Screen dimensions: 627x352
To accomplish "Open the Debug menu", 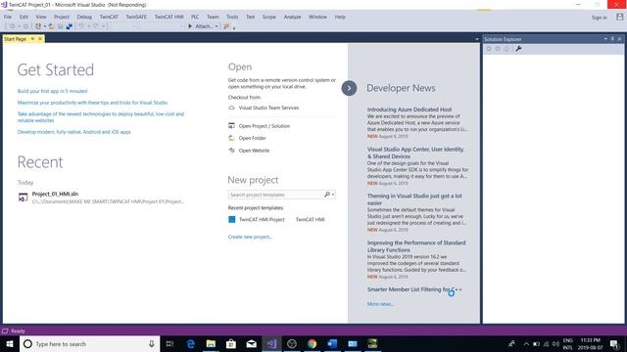I will coord(84,17).
